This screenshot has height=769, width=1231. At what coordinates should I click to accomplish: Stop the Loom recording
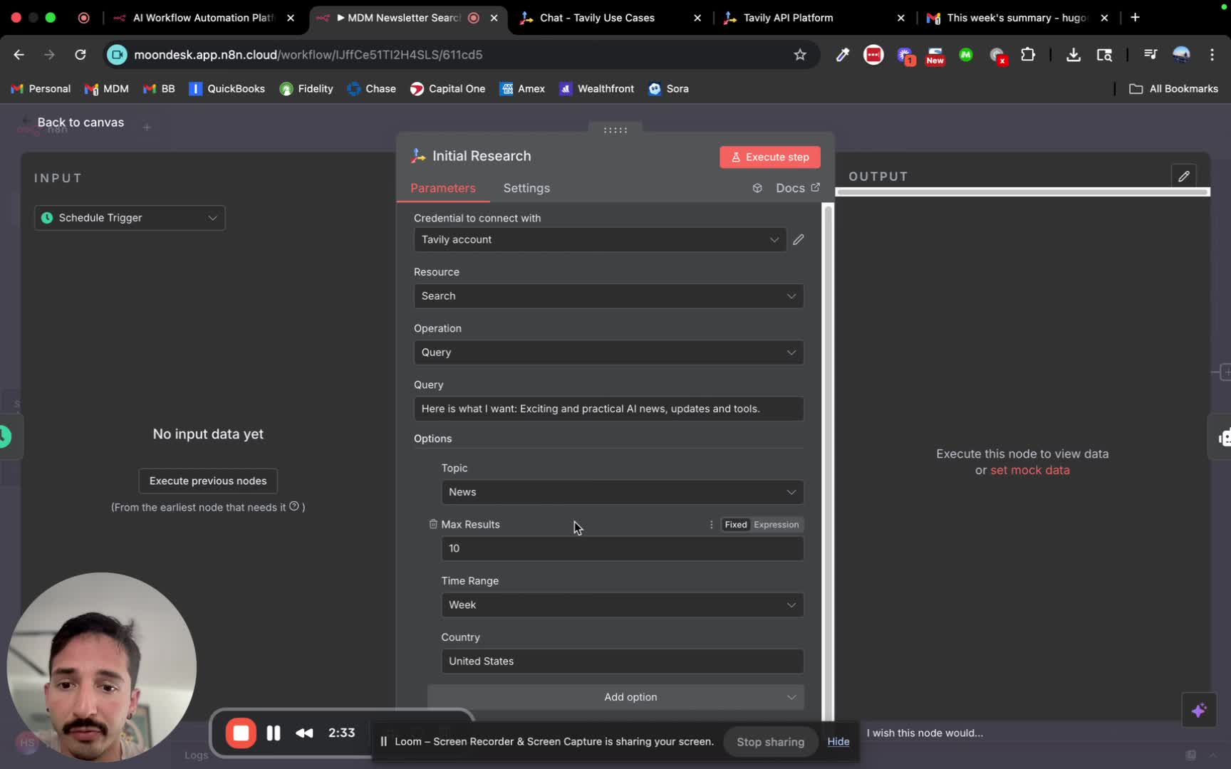(x=241, y=733)
